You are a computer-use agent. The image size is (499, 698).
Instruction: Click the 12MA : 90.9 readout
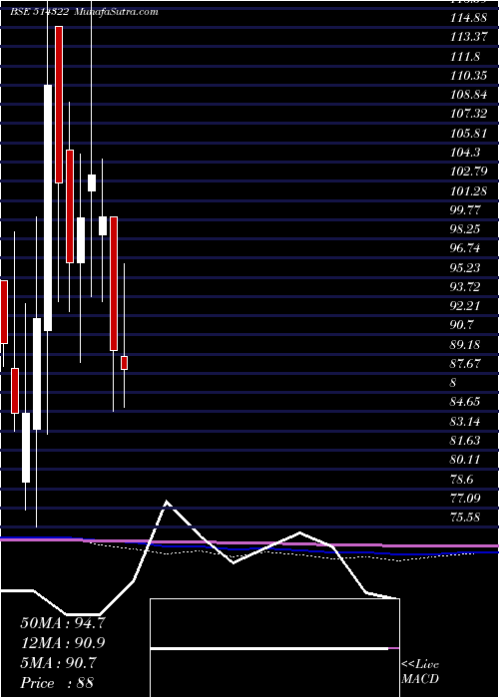tap(63, 643)
